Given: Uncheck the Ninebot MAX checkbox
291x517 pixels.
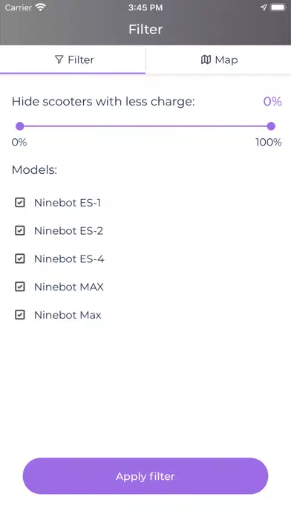Looking at the screenshot, I should 20,287.
